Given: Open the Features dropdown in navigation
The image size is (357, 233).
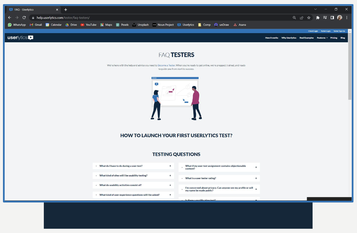Looking at the screenshot, I should point(322,38).
